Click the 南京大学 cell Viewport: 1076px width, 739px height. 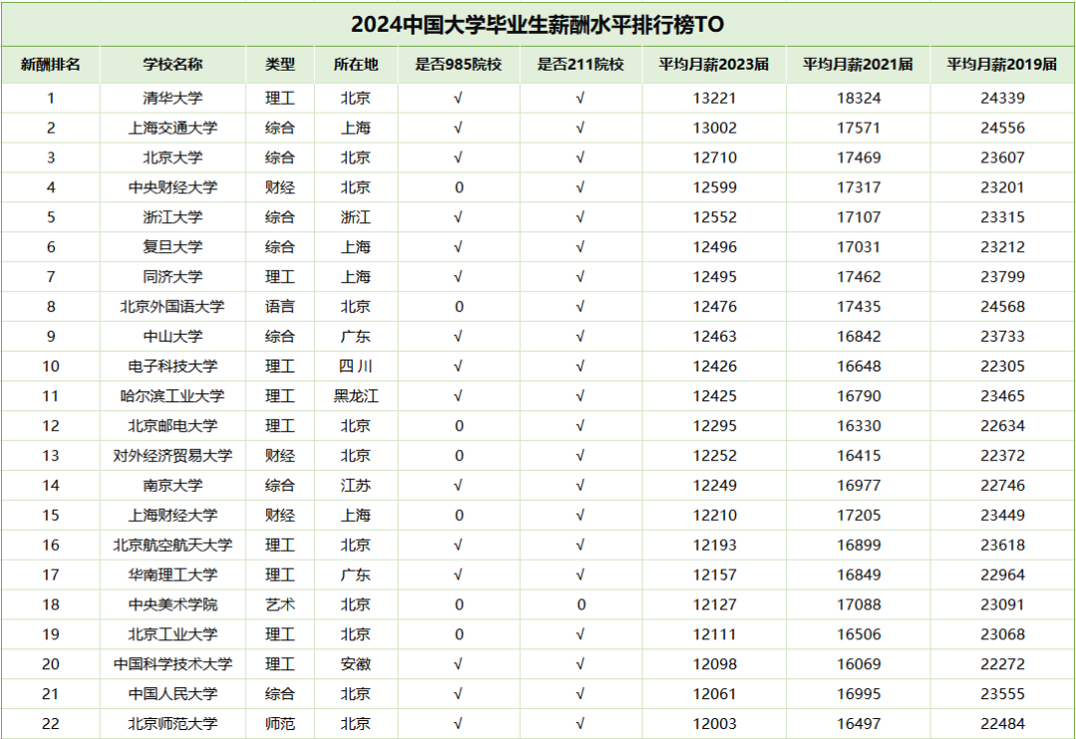(173, 486)
